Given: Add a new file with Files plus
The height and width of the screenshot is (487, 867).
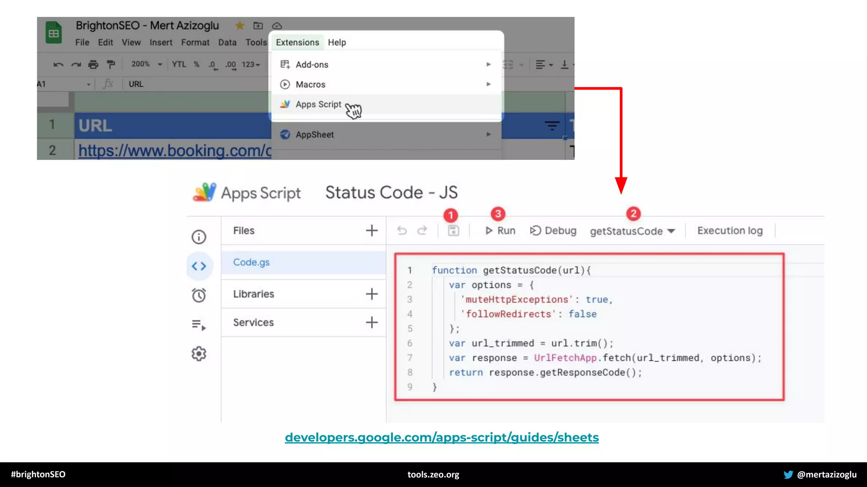Looking at the screenshot, I should click(372, 230).
